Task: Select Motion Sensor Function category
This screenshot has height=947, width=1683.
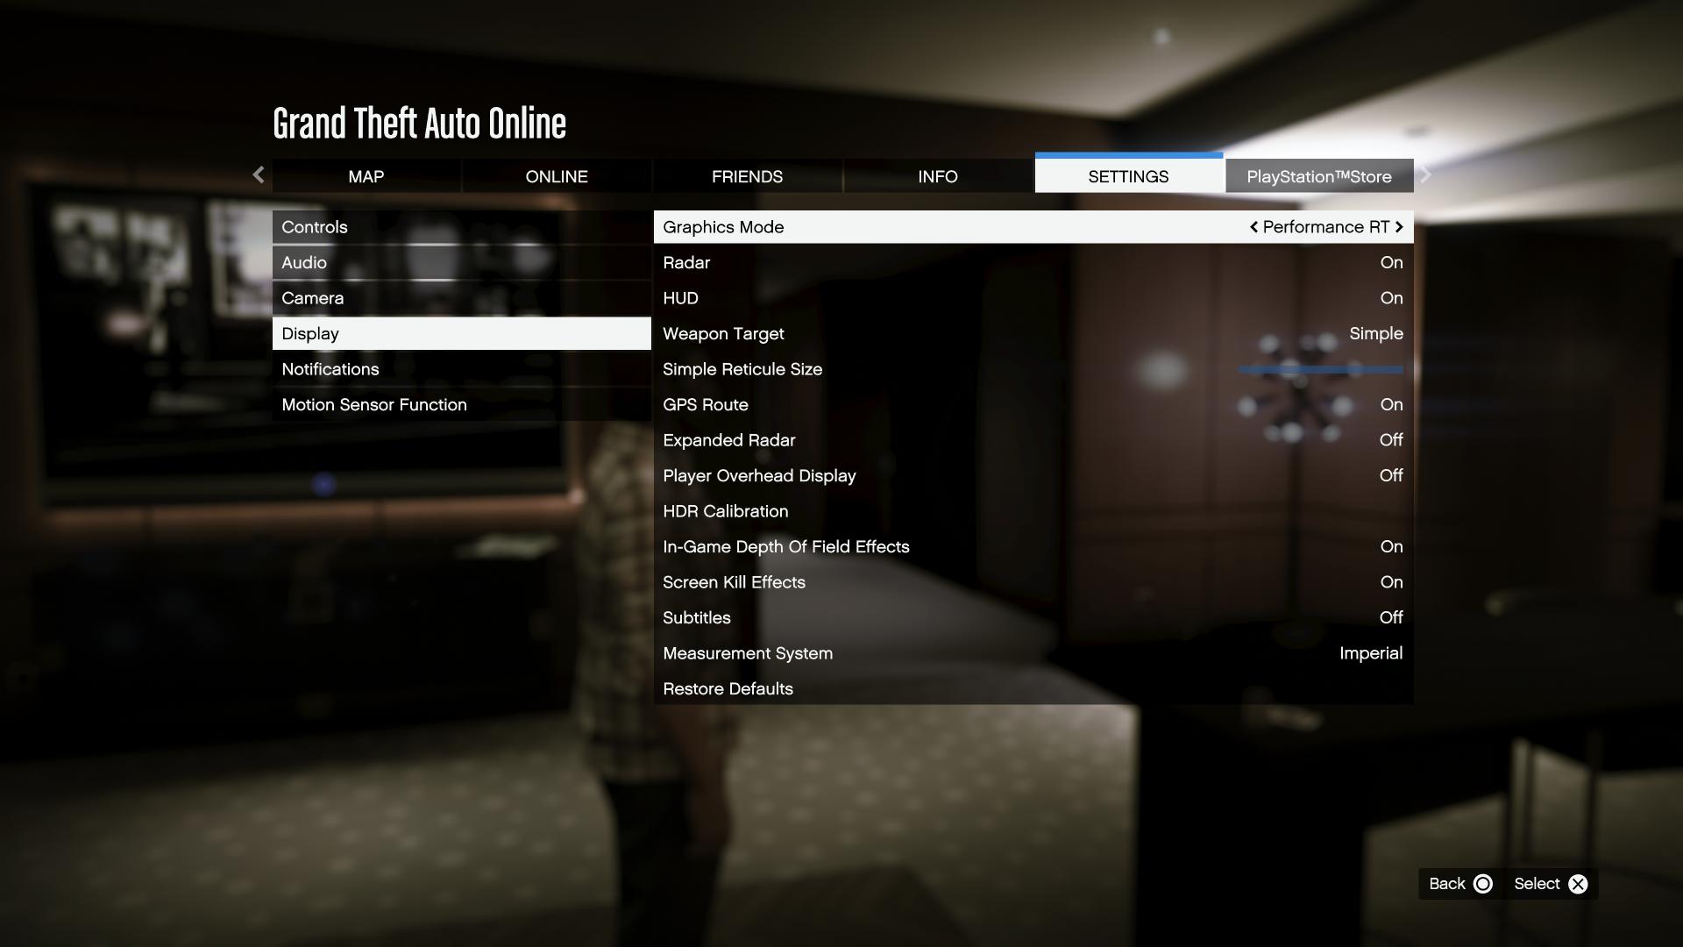Action: tap(374, 405)
